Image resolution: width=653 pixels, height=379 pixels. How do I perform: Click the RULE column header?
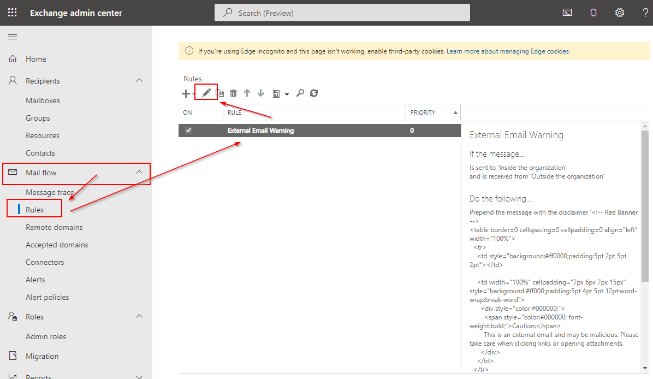click(x=234, y=112)
